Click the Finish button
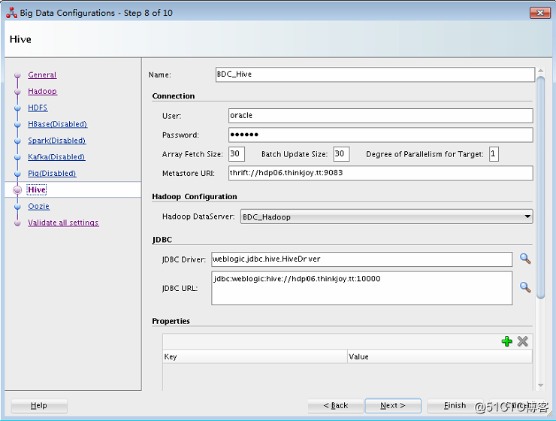The width and height of the screenshot is (556, 421). pyautogui.click(x=455, y=405)
